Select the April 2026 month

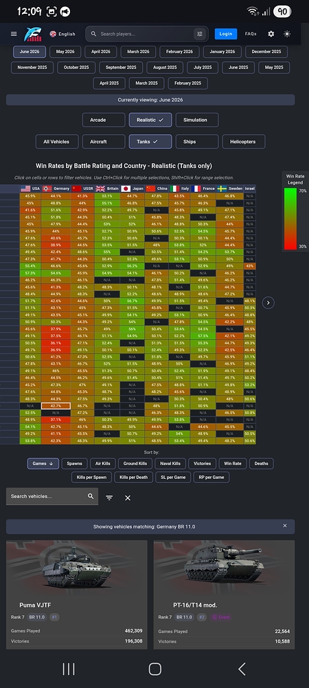pos(101,52)
